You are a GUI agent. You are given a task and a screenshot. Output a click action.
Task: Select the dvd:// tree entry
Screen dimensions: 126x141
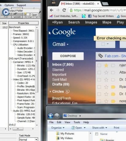pyautogui.click(x=12, y=125)
